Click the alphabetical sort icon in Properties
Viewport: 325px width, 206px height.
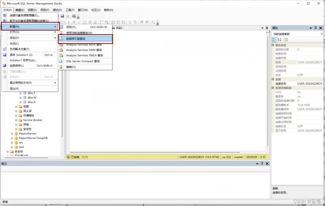click(x=279, y=39)
